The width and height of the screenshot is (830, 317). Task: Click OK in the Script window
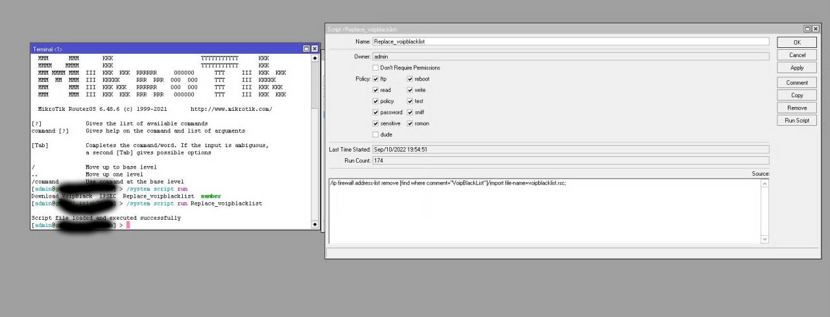(797, 42)
